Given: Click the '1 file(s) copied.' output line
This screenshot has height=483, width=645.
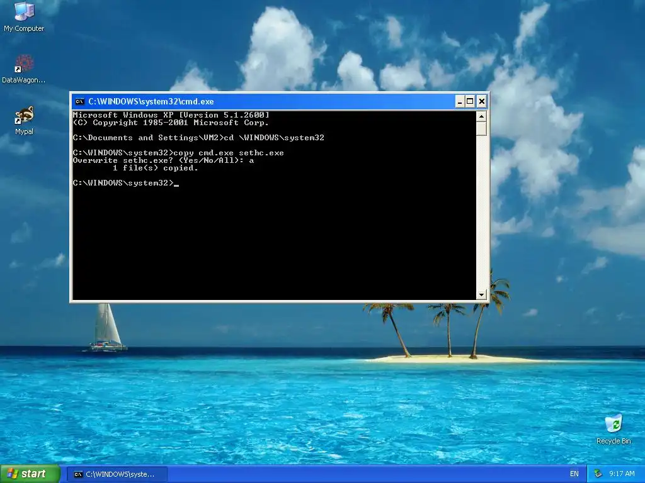Looking at the screenshot, I should tap(156, 168).
